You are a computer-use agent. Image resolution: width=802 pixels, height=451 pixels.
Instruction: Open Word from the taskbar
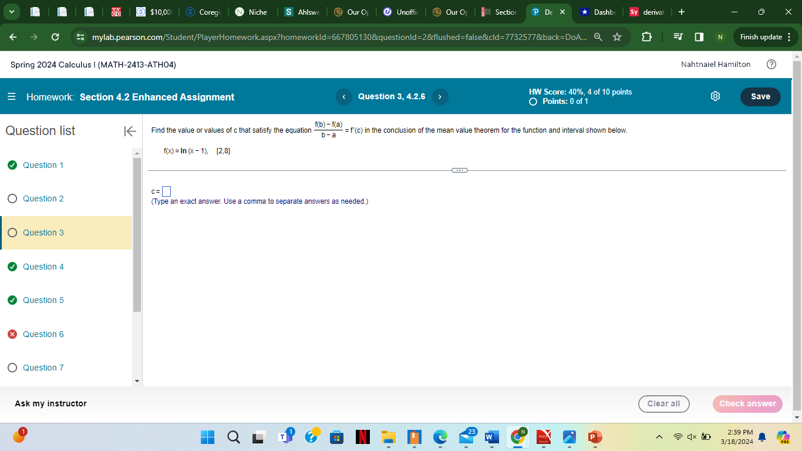point(491,437)
